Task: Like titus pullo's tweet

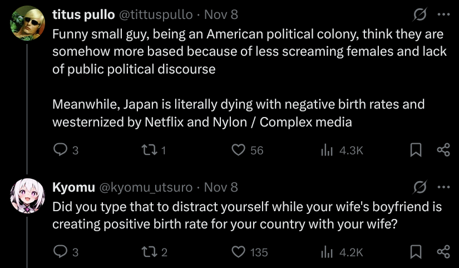Action: (239, 150)
